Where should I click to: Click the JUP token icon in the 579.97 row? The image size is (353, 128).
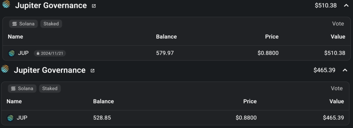(11, 53)
